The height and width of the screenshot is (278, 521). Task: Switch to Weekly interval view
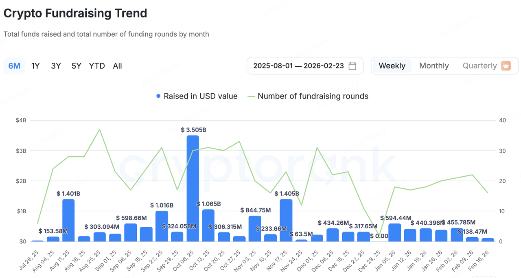pos(392,66)
